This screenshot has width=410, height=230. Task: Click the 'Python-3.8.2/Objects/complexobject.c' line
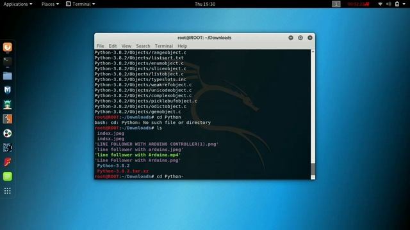pos(143,96)
